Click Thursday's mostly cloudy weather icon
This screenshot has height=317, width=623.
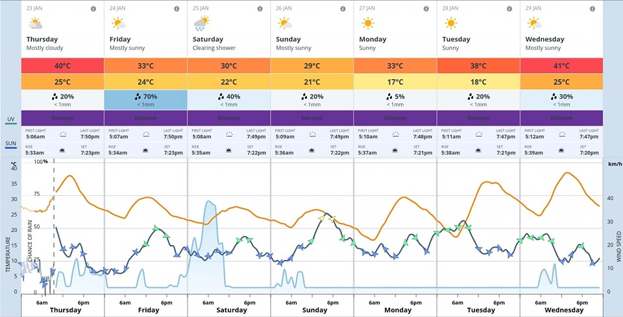[x=35, y=23]
